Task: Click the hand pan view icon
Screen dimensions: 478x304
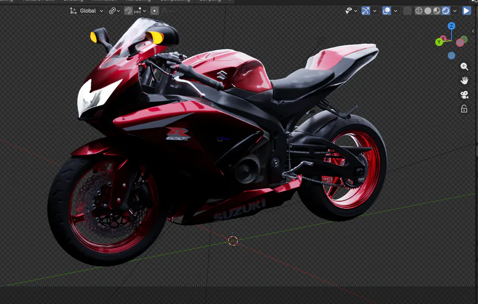Action: click(x=464, y=80)
